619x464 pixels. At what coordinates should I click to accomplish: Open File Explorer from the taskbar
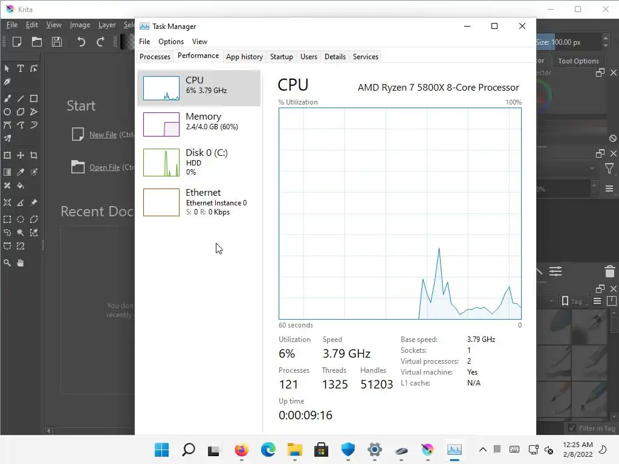(x=294, y=449)
